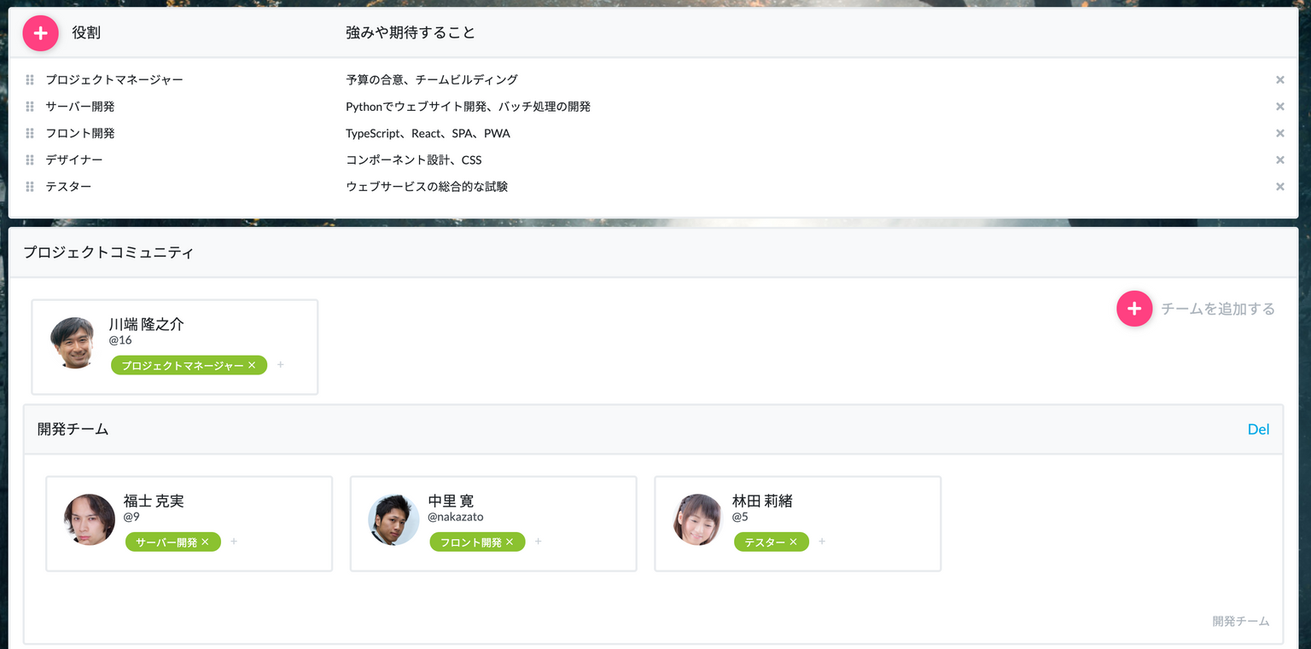Viewport: 1311px width, 649px height.
Task: Grab the drag handle for プロジェクトマネージャー row
Action: (30, 80)
